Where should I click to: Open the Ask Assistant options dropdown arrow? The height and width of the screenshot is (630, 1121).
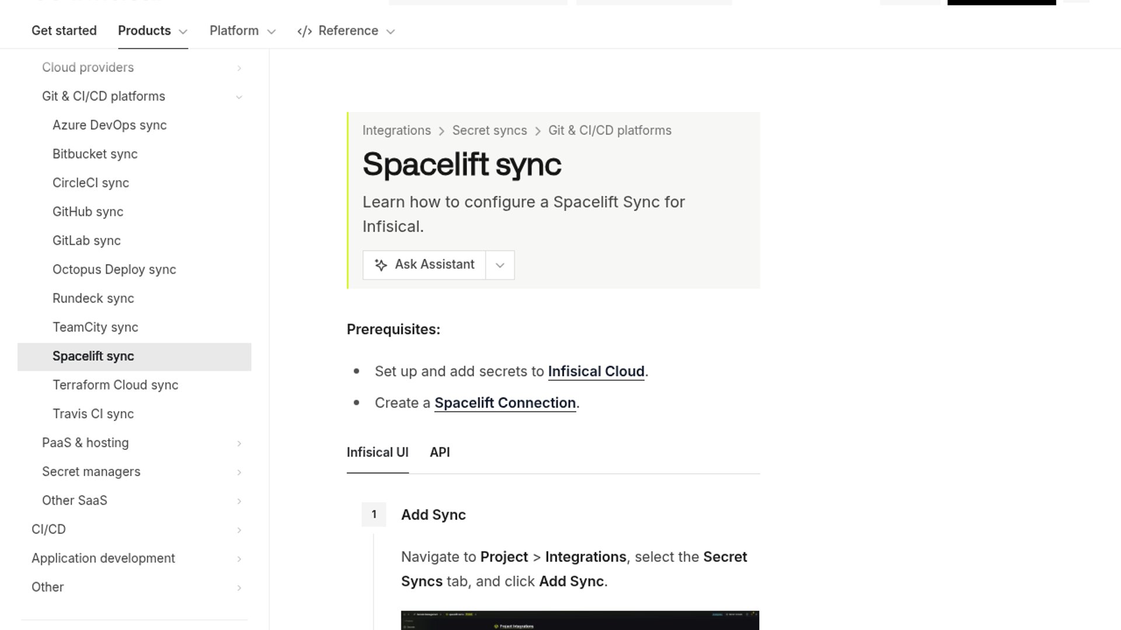[500, 265]
